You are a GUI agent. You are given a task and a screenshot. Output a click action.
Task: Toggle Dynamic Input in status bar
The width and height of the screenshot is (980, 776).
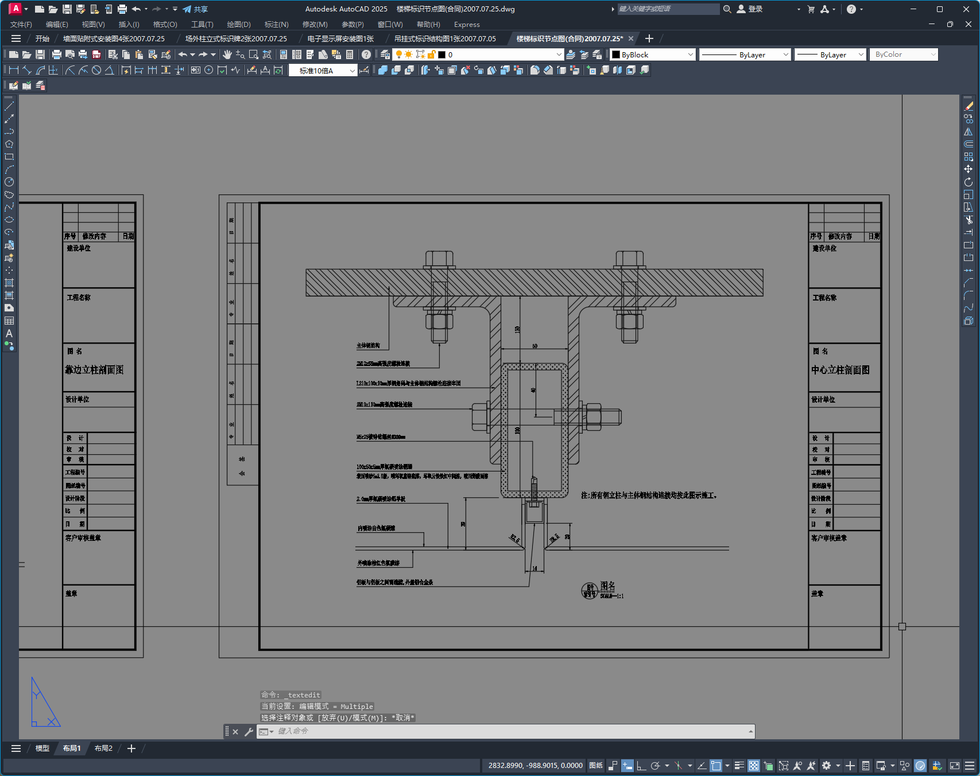click(x=627, y=766)
